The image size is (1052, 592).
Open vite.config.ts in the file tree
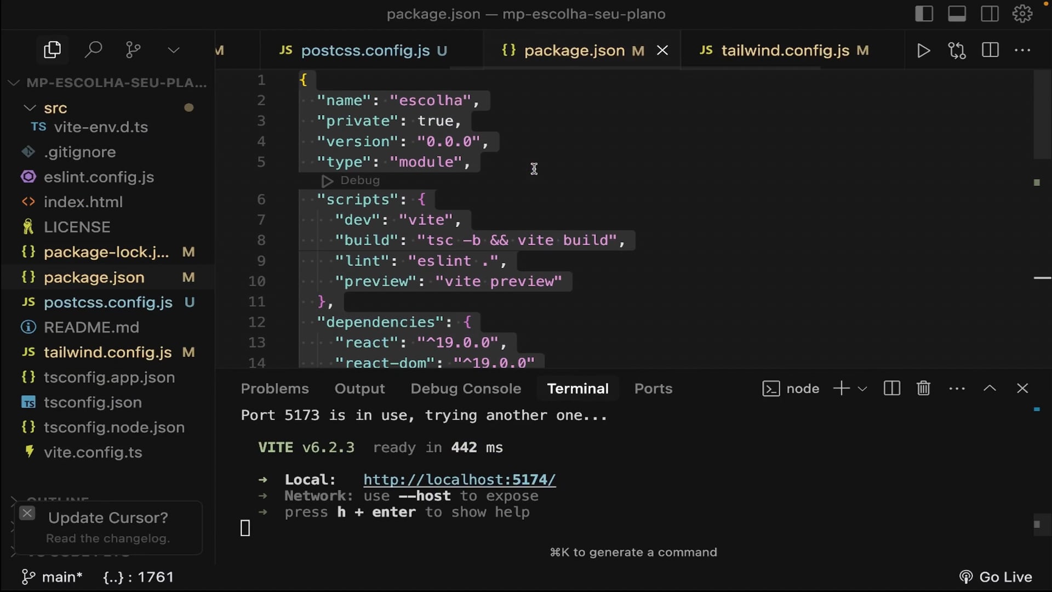pyautogui.click(x=93, y=452)
